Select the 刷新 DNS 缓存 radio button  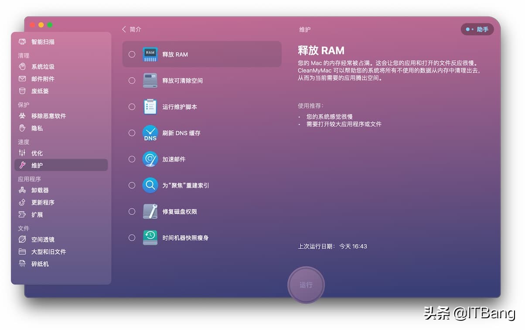pyautogui.click(x=132, y=133)
